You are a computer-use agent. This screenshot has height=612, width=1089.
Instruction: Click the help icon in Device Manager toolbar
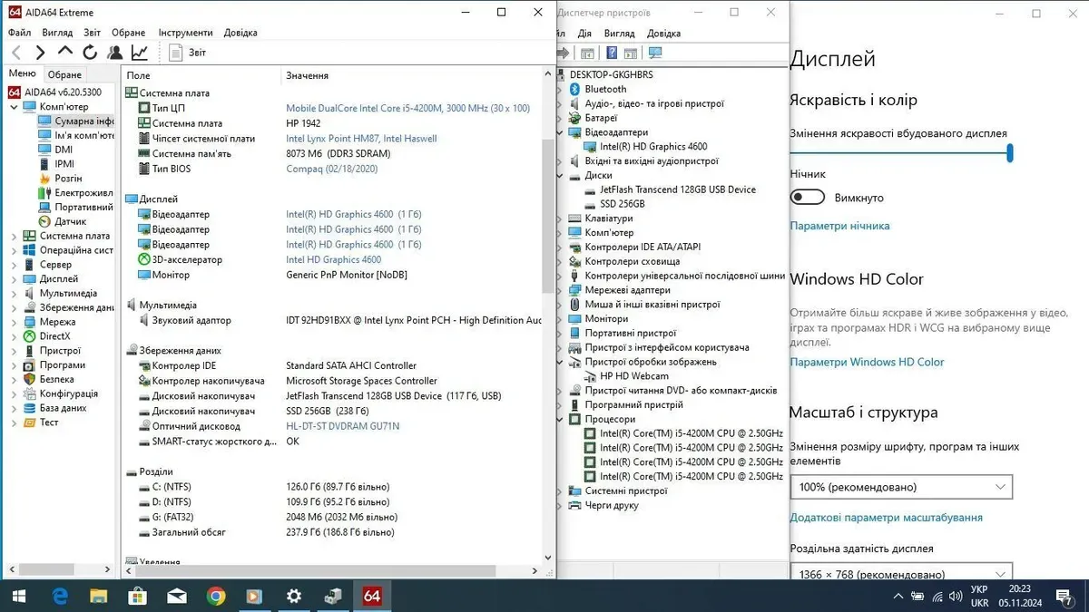pyautogui.click(x=612, y=53)
